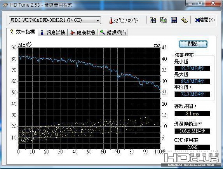Click the 32°C / 89°F temperature reading
This screenshot has width=223, height=169.
[x=126, y=21]
